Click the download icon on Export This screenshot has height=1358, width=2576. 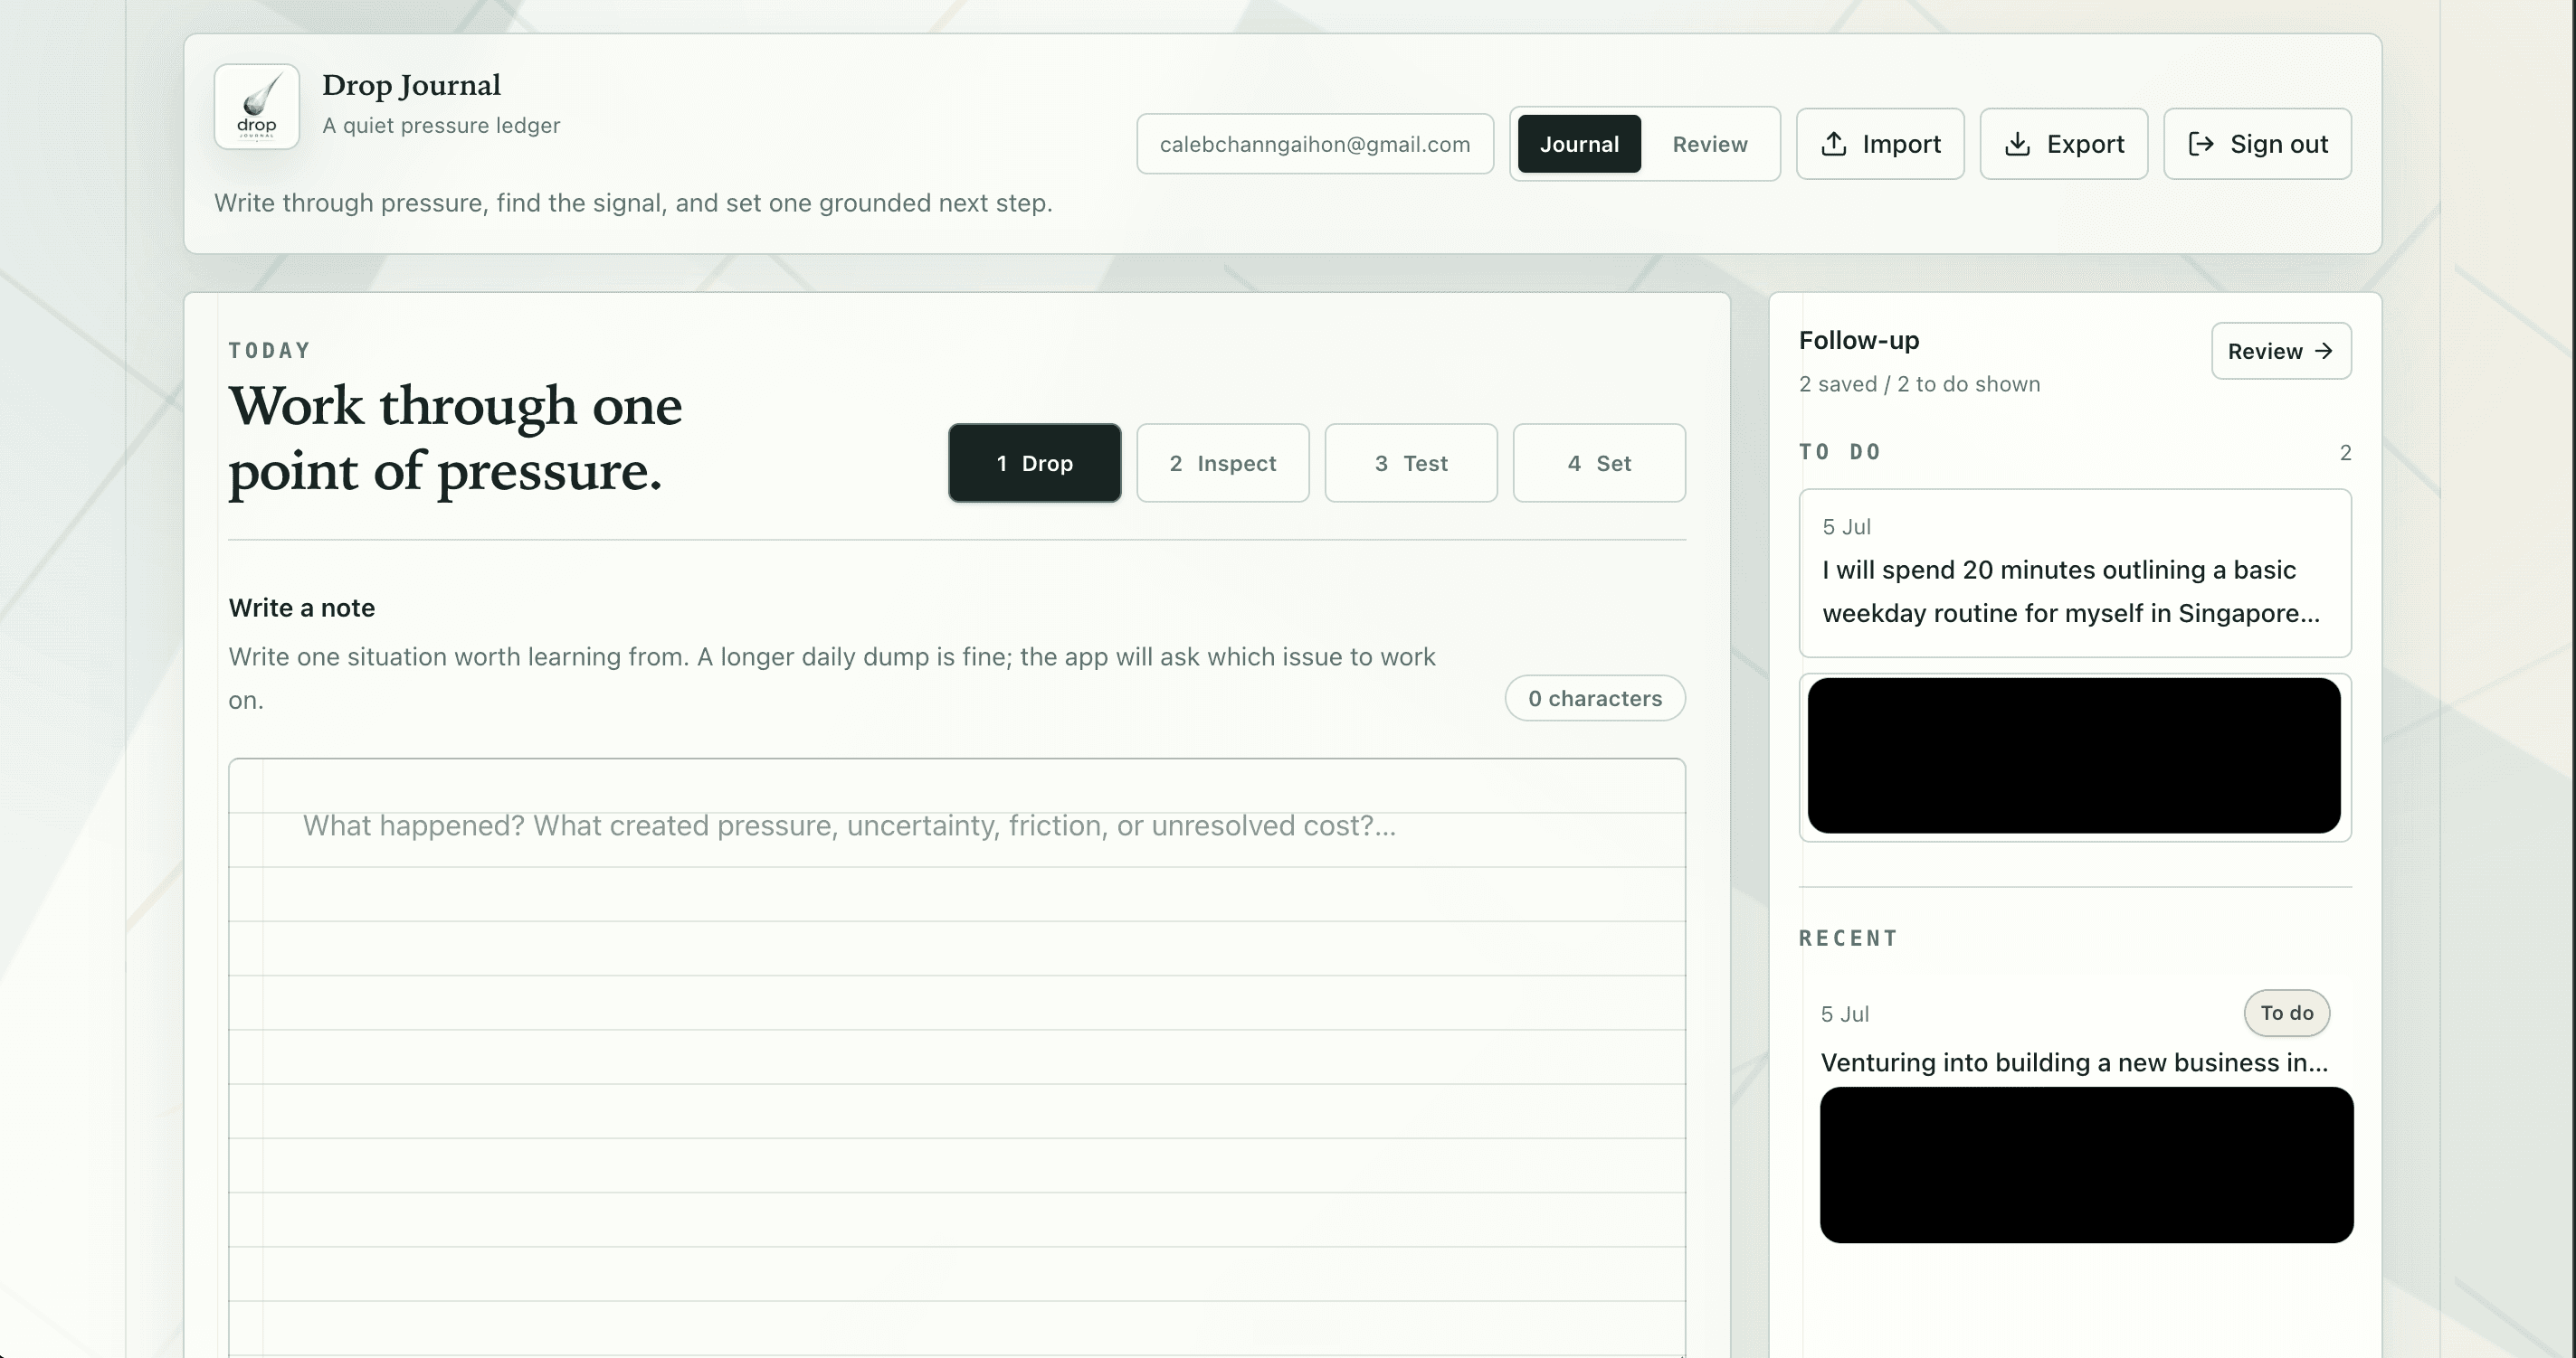(x=2017, y=144)
